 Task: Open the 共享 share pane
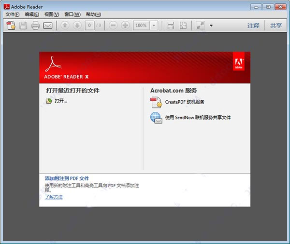[276, 26]
